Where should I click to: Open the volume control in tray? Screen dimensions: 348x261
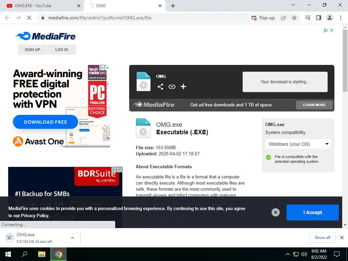tap(304, 254)
